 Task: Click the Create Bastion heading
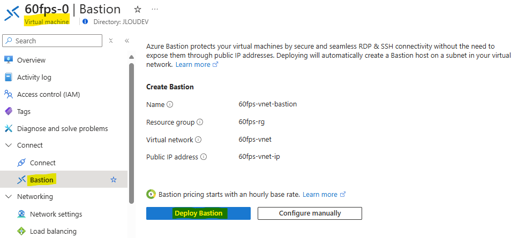pos(170,87)
